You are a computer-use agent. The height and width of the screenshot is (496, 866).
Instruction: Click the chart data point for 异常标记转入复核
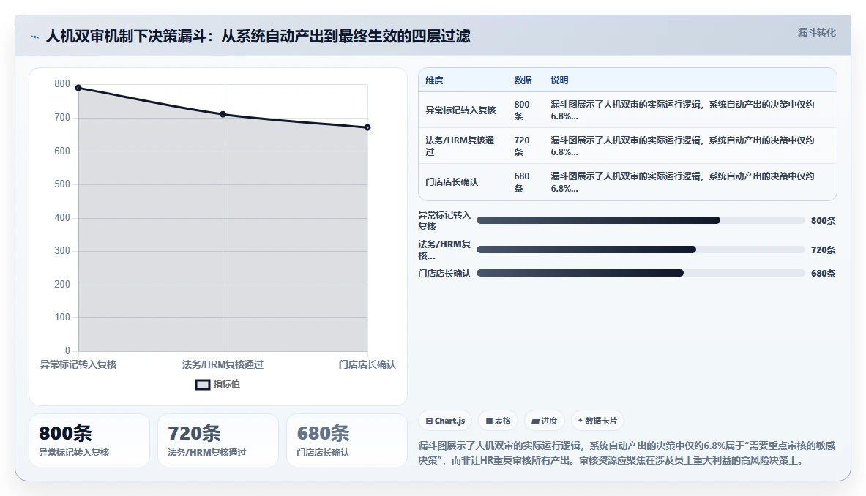(78, 88)
